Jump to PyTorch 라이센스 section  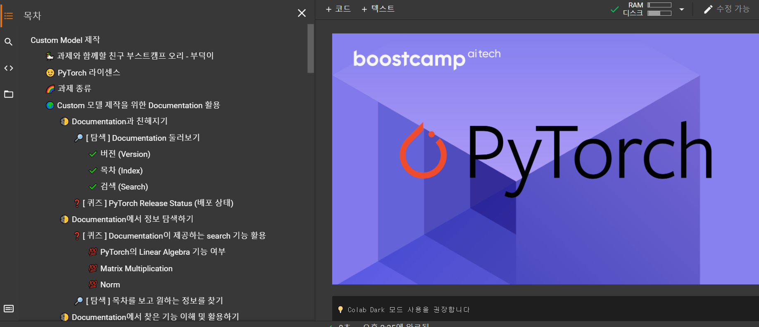coord(83,73)
